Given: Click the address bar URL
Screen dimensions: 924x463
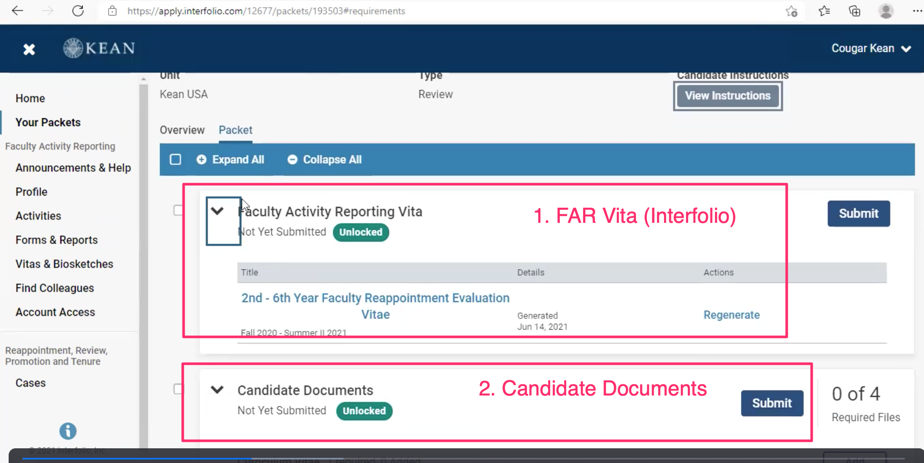Looking at the screenshot, I should [266, 11].
